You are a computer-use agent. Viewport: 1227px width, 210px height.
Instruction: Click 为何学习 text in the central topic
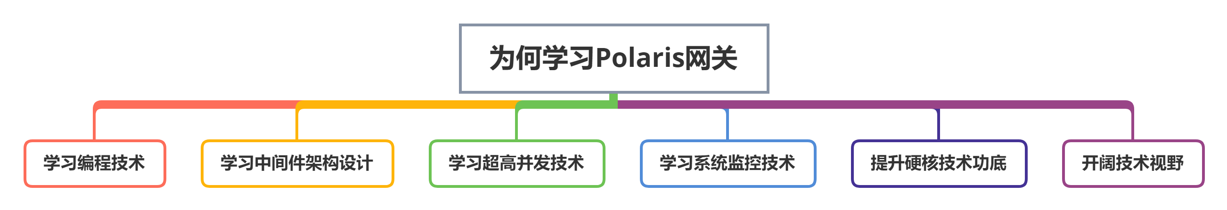click(x=542, y=58)
